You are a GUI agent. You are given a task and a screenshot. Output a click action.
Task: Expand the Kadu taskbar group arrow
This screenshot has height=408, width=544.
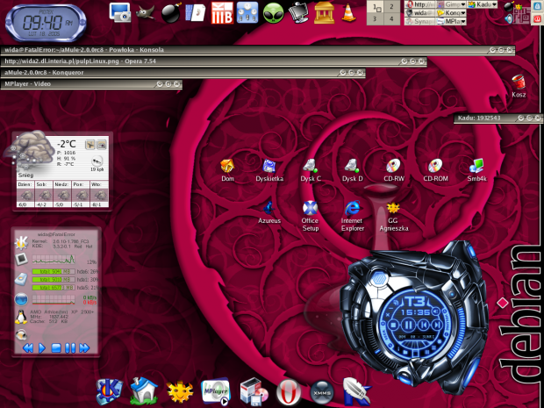click(494, 4)
